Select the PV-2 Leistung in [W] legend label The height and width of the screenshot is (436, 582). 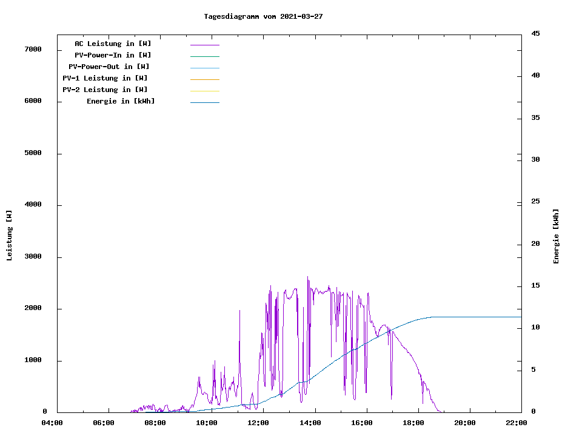[105, 90]
